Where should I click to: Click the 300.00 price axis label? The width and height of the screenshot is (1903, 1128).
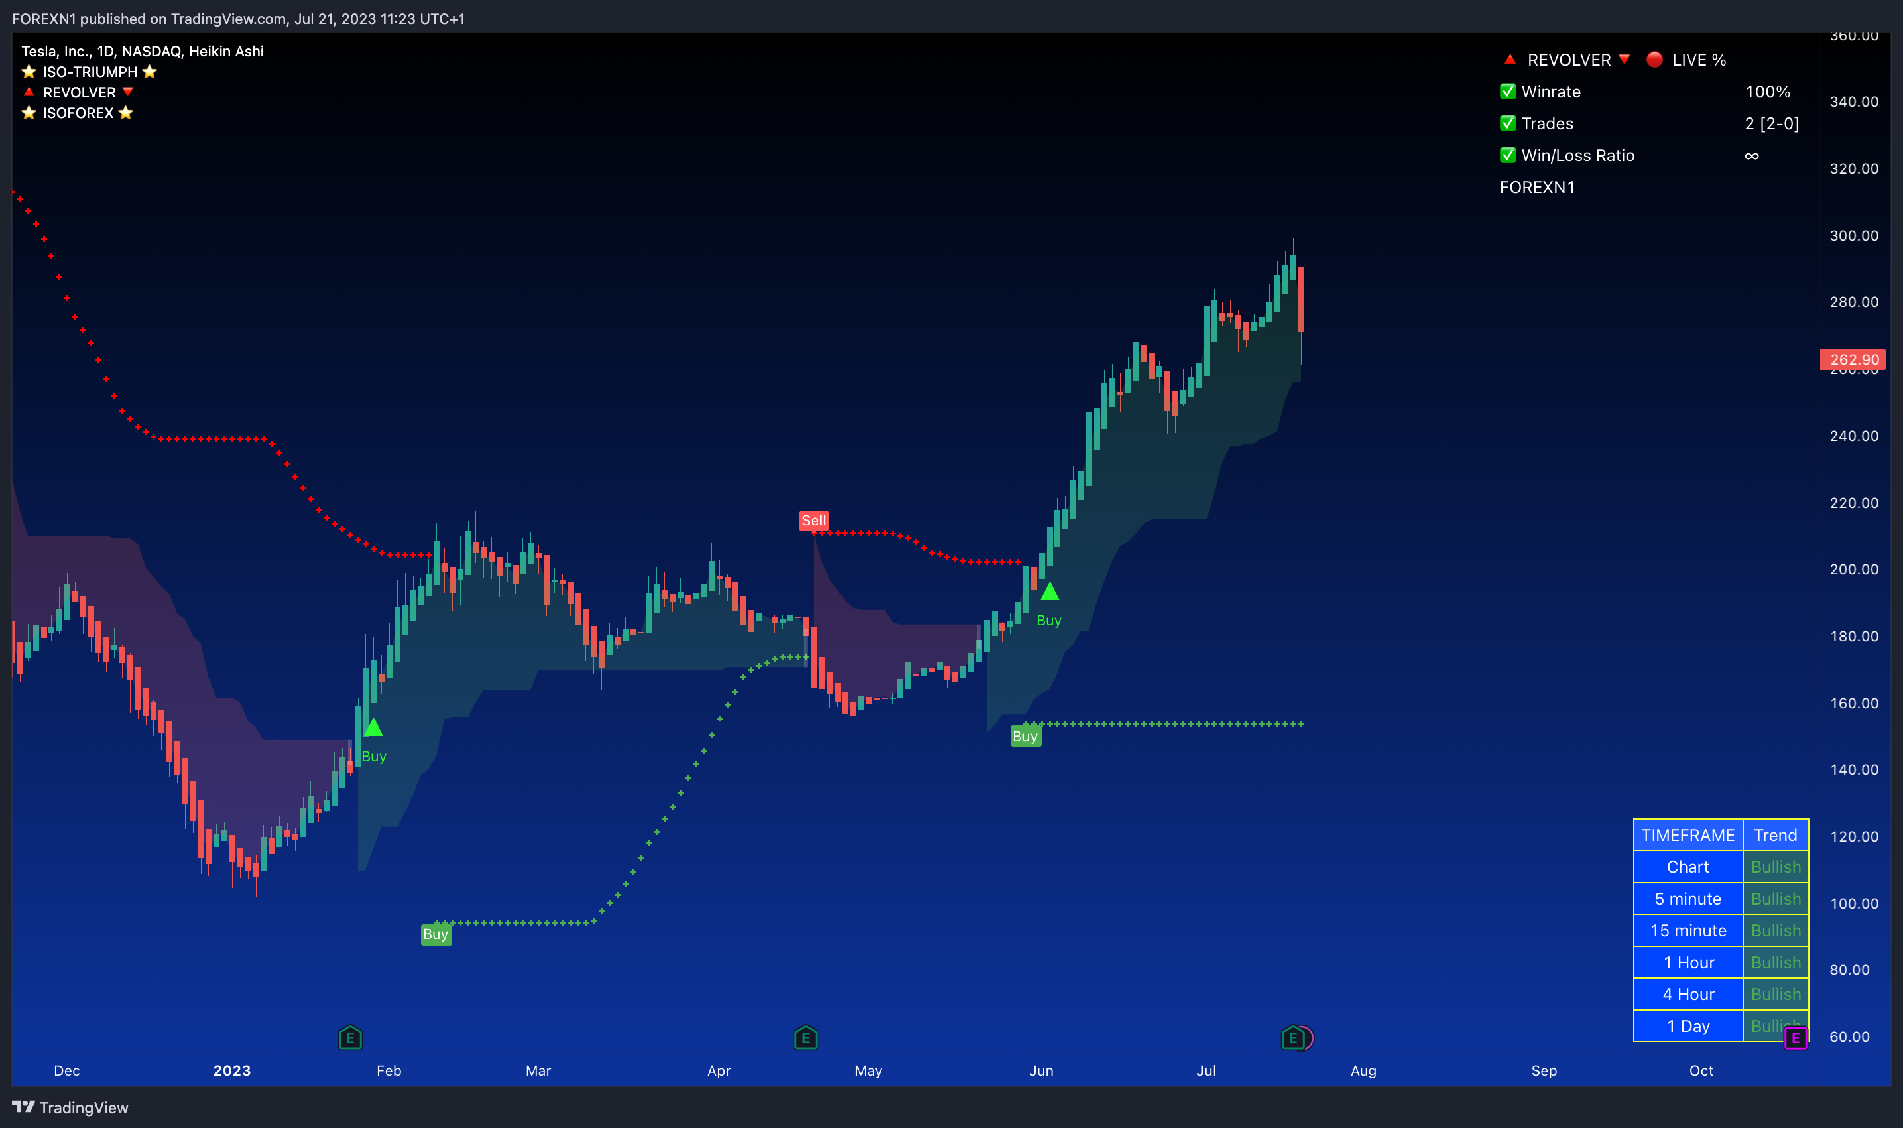pyautogui.click(x=1853, y=235)
